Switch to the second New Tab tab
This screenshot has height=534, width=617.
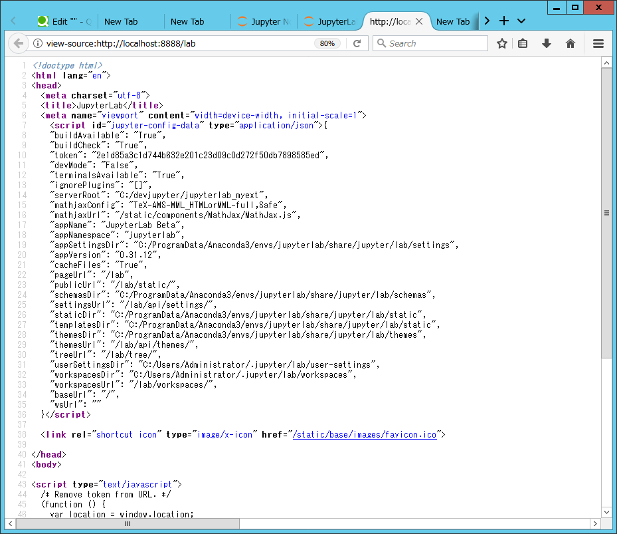pyautogui.click(x=197, y=22)
